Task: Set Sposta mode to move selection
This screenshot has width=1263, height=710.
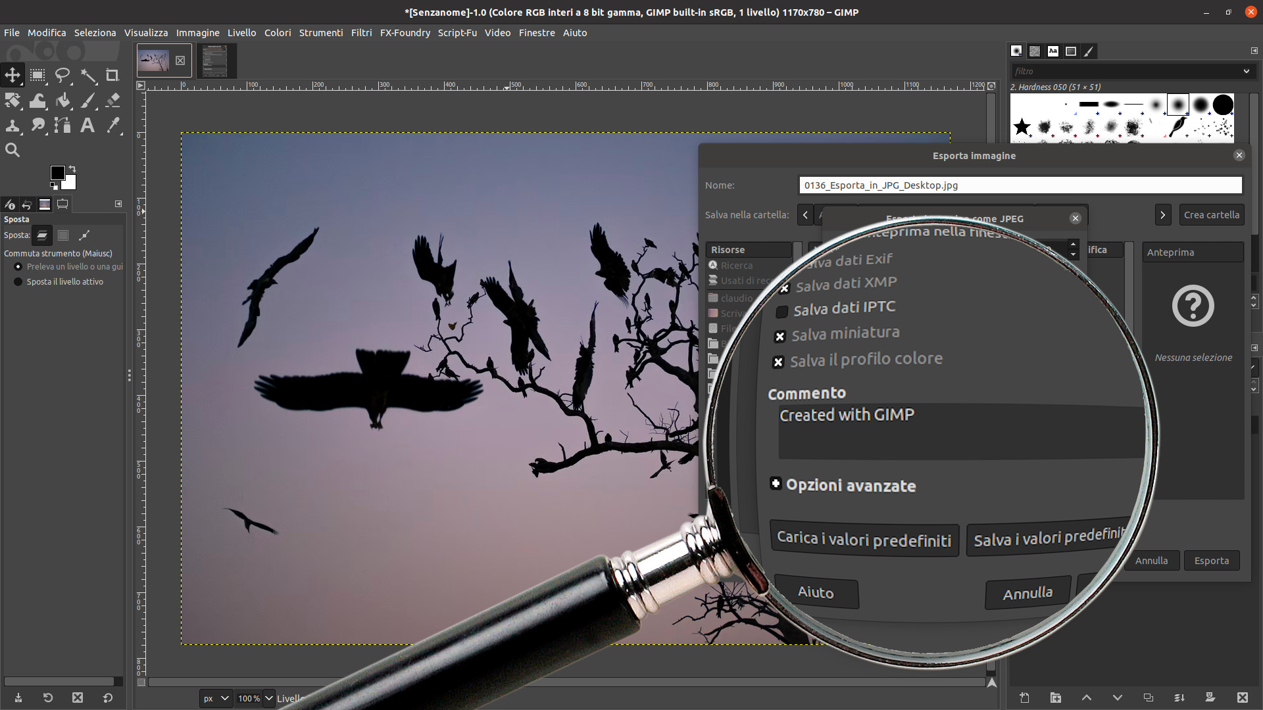Action: point(63,235)
